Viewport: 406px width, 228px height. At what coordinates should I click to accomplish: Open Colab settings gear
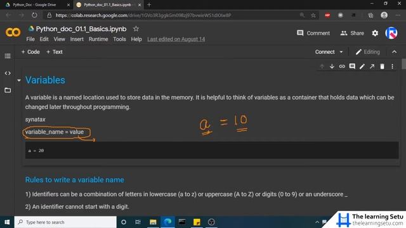[375, 33]
